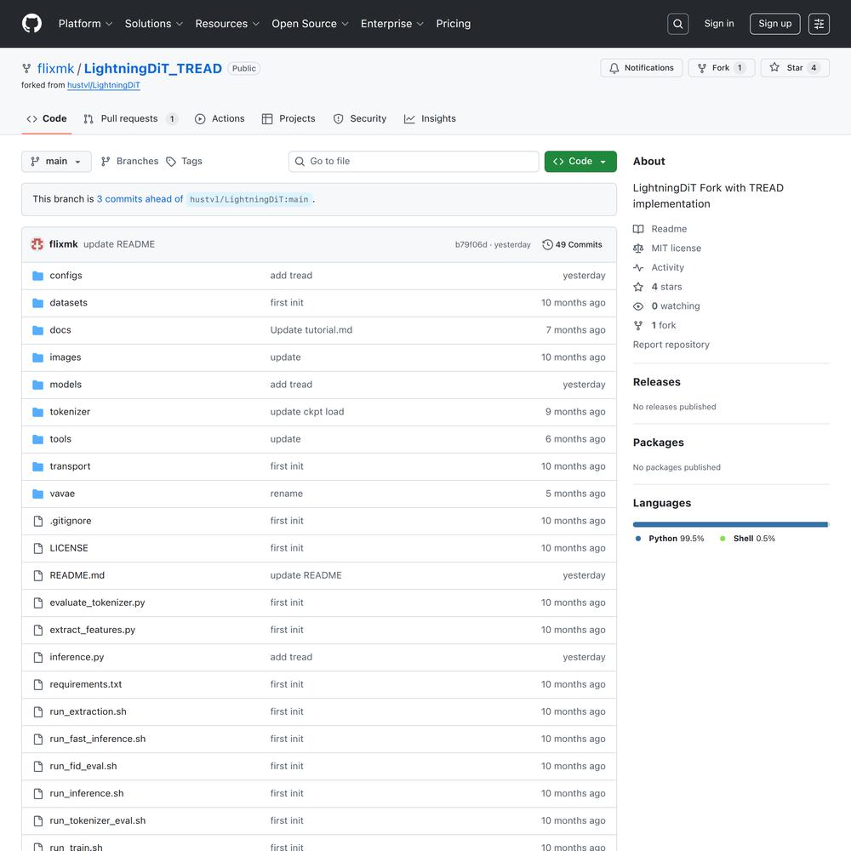Click the appearance settings icon in header
The image size is (851, 851).
tap(819, 24)
